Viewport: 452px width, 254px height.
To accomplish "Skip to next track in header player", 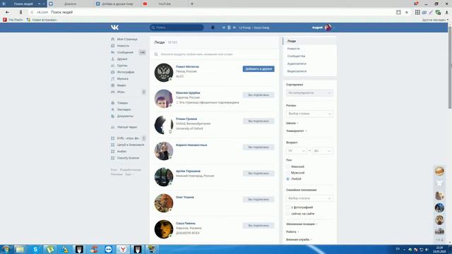I will coord(234,28).
